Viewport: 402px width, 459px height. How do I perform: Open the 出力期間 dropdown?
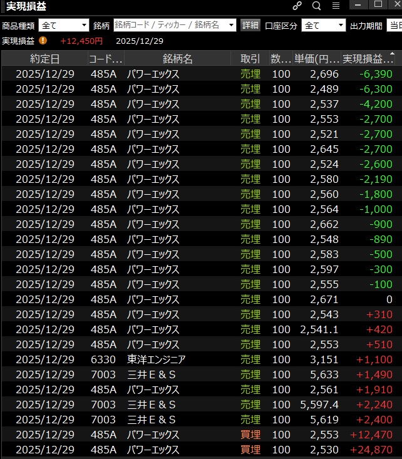(x=393, y=25)
